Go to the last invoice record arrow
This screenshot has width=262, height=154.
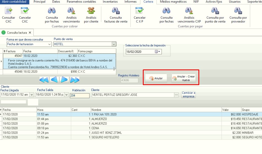coord(75,80)
